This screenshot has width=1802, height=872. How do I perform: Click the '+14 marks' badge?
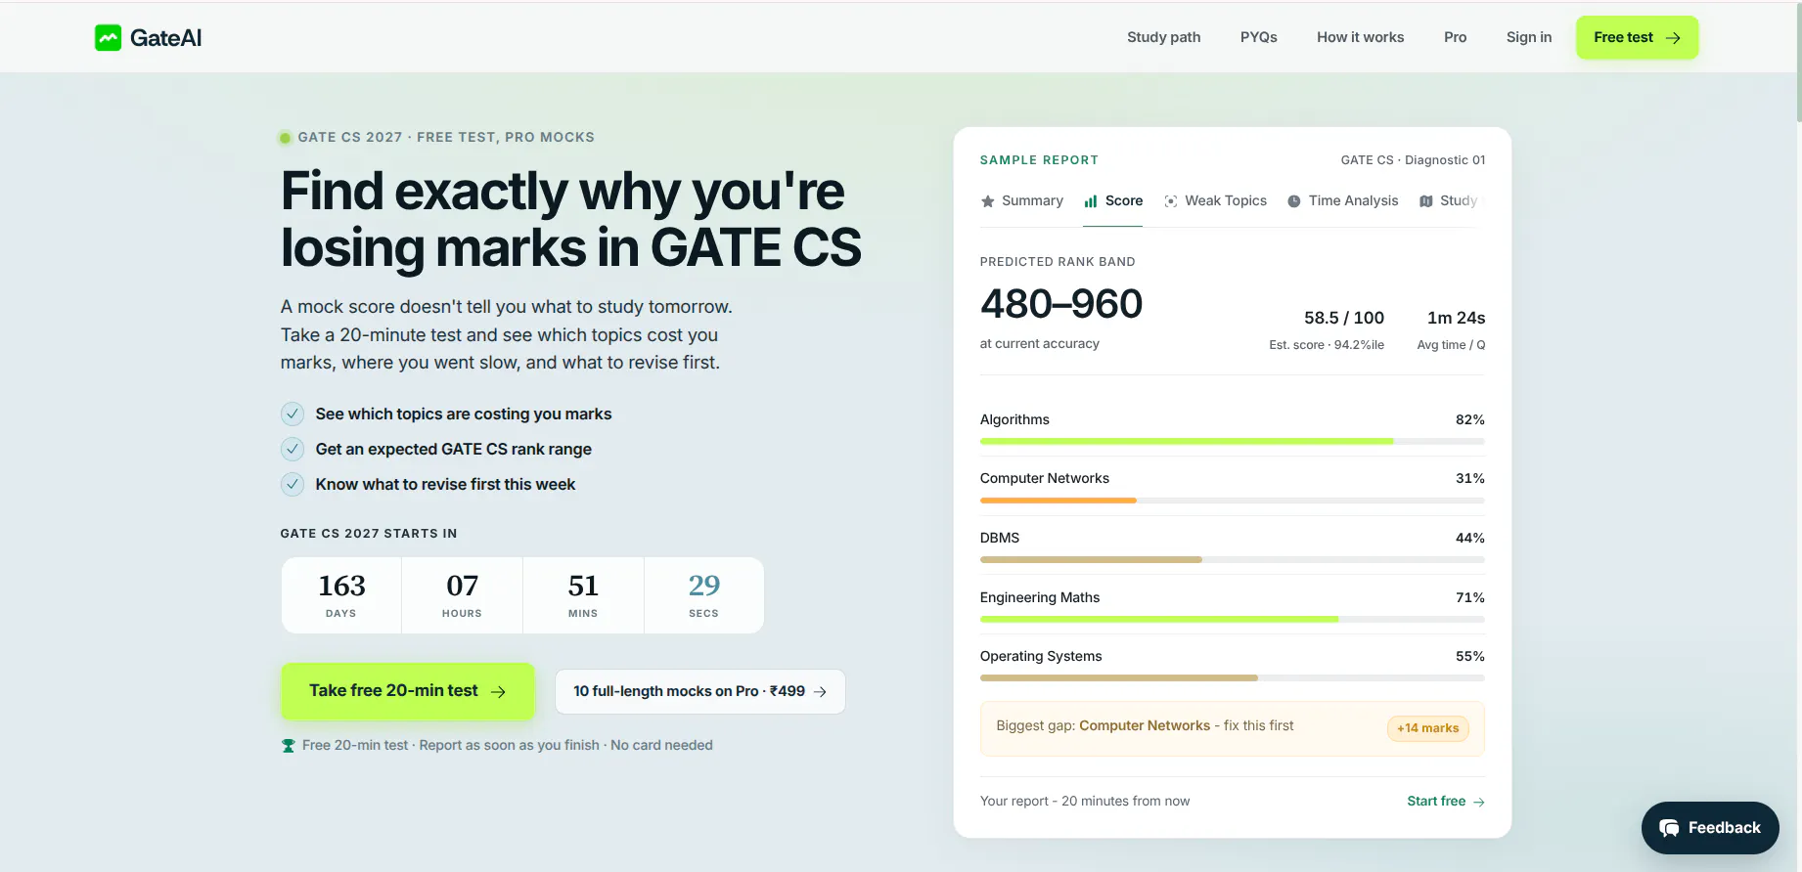[1427, 728]
